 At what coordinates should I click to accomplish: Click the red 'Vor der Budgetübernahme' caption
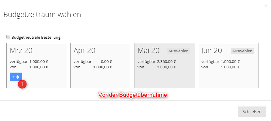point(133,95)
